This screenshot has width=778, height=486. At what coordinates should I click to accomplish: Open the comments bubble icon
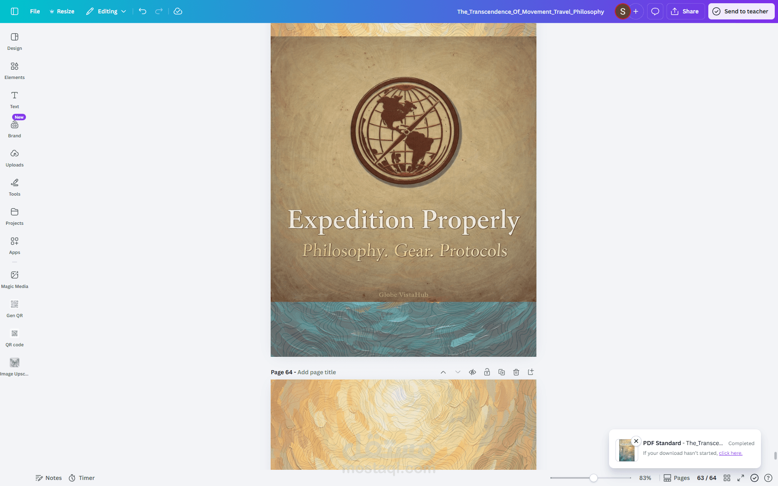point(655,11)
